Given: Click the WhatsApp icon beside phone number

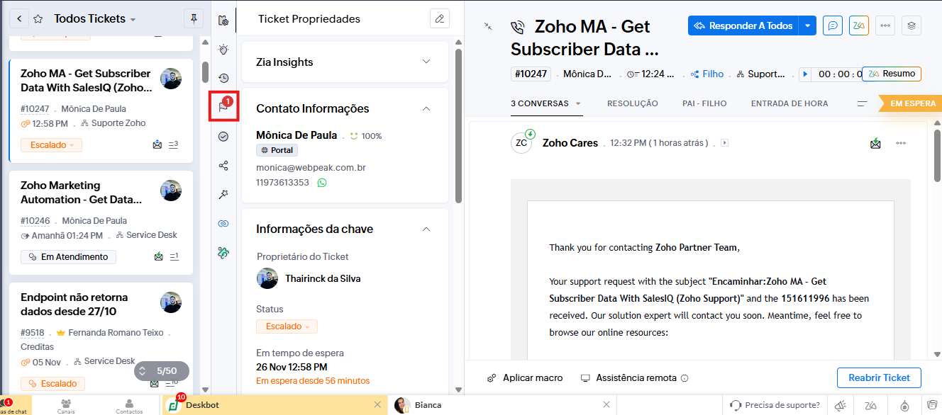Looking at the screenshot, I should pyautogui.click(x=322, y=183).
